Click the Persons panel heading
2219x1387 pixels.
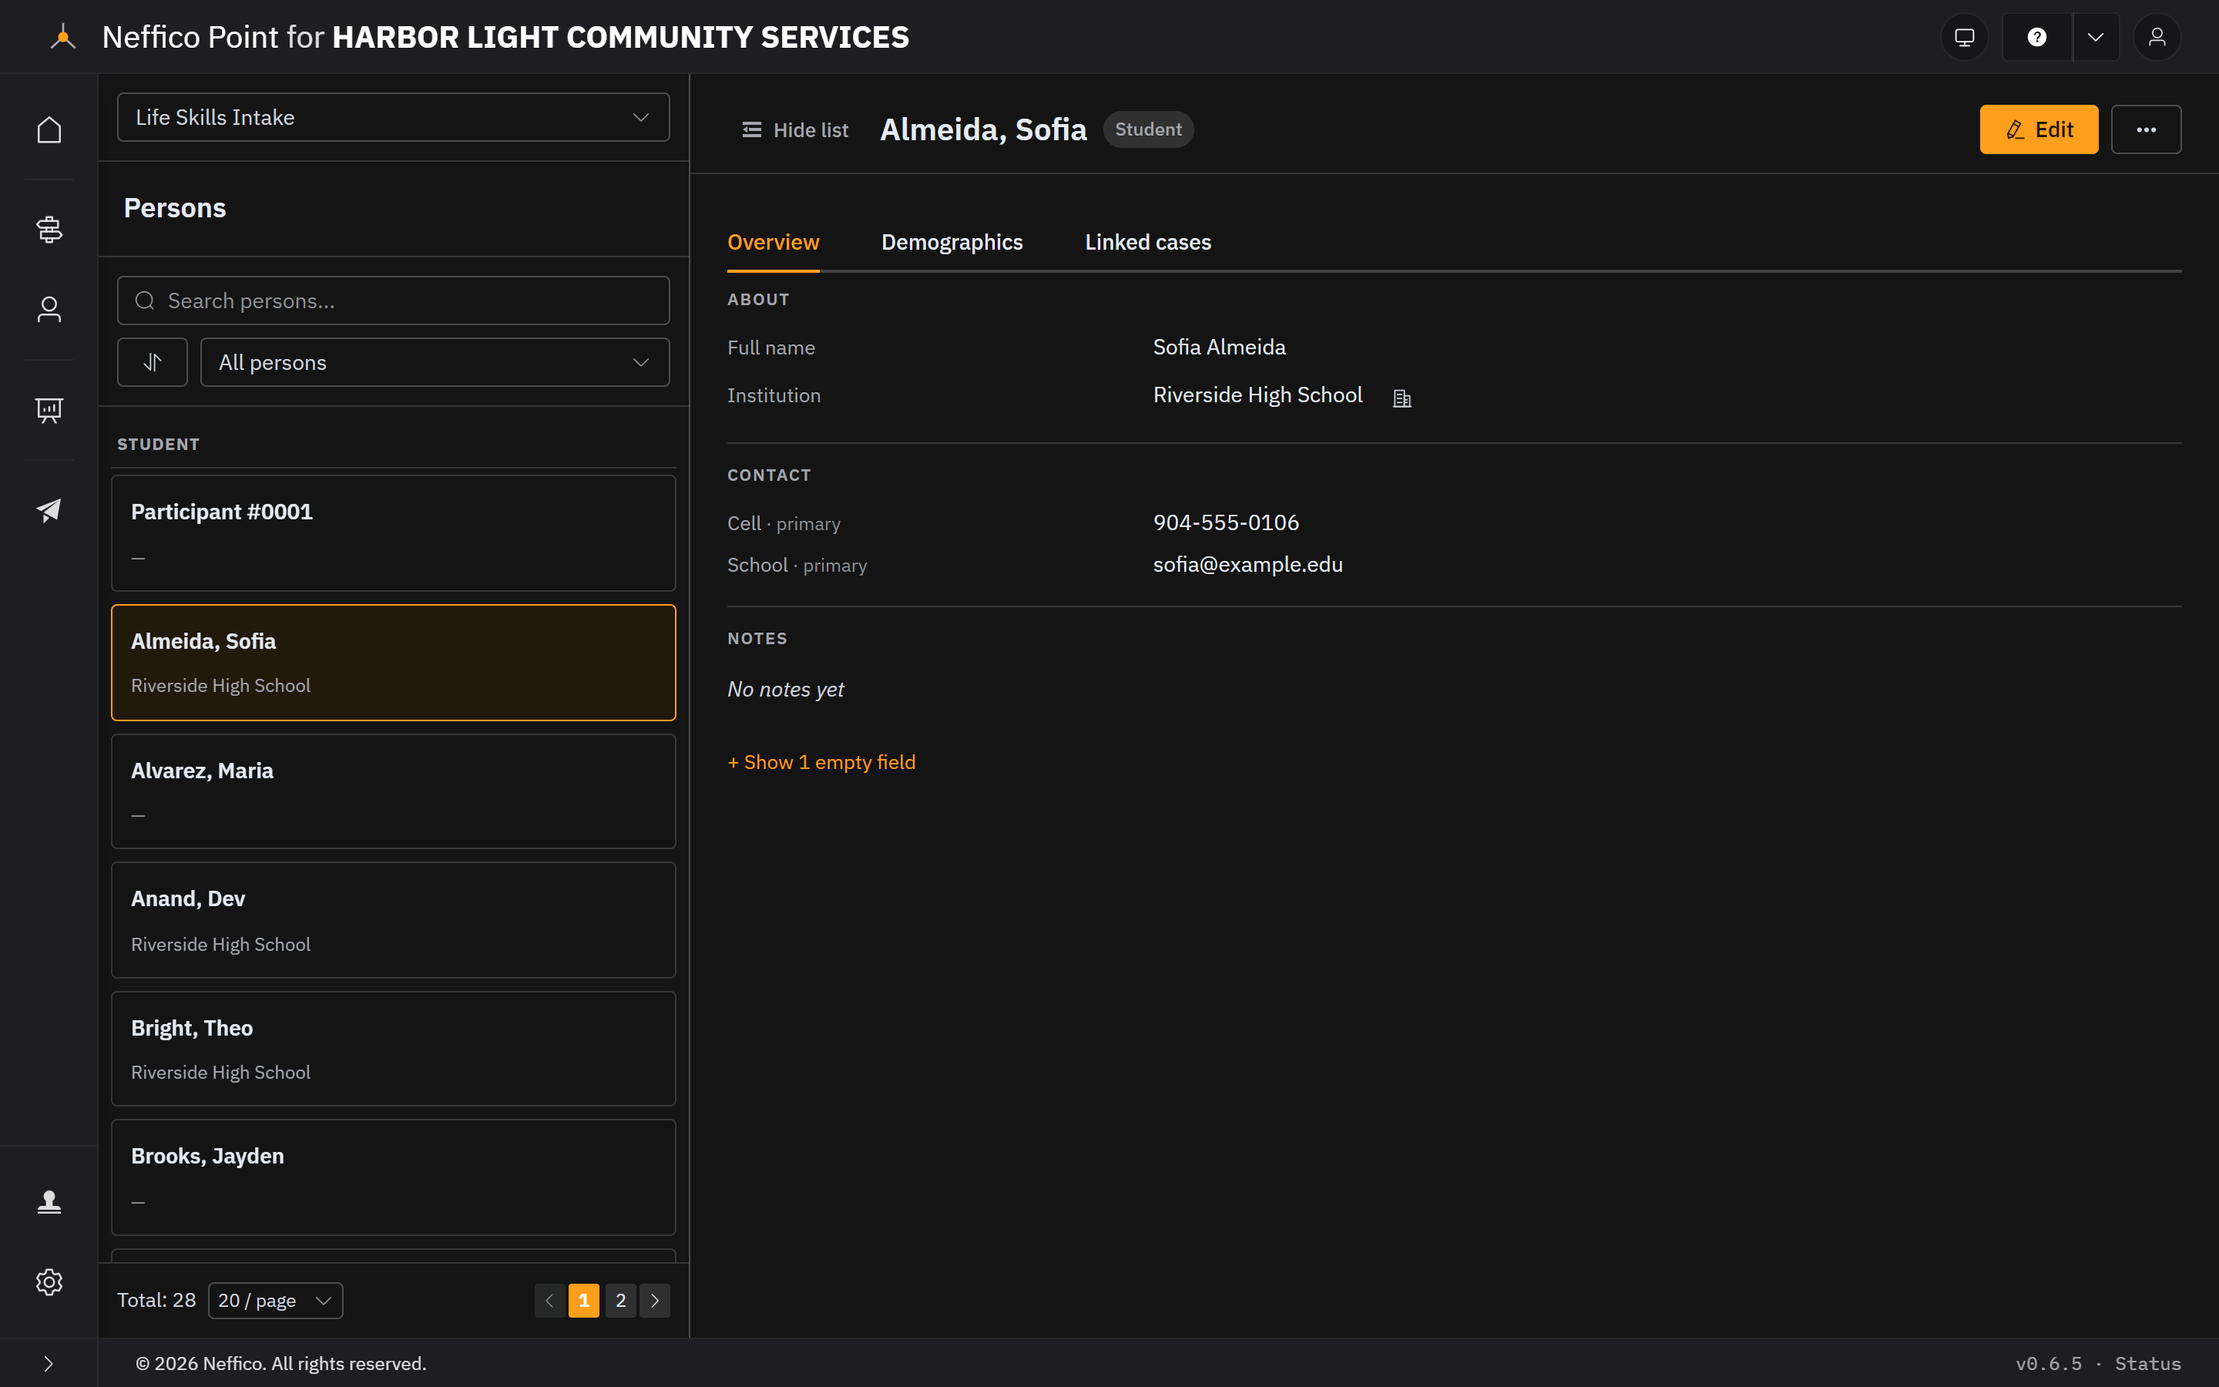[x=174, y=208]
